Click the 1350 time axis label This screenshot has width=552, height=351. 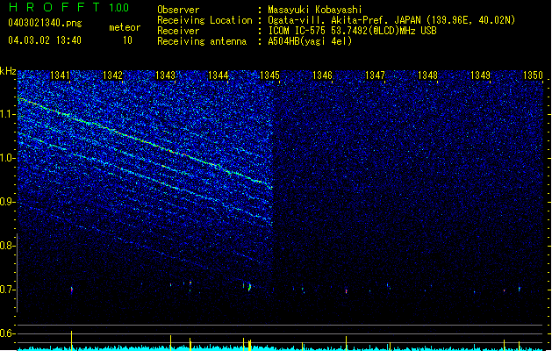click(533, 75)
